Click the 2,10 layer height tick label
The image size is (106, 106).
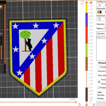coord(91,57)
